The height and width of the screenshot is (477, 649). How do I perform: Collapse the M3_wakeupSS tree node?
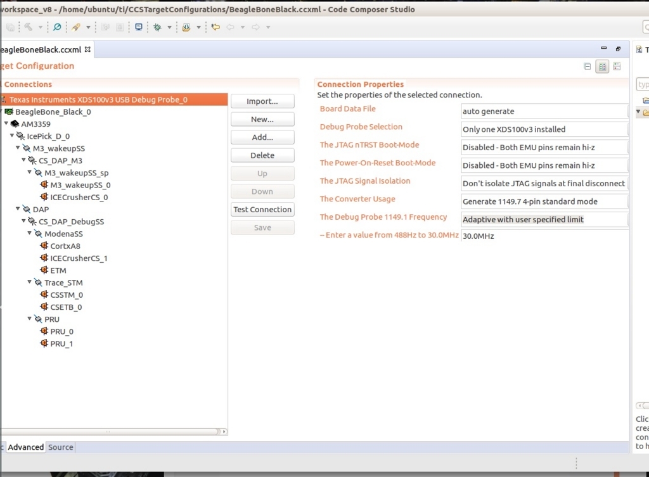pos(18,147)
